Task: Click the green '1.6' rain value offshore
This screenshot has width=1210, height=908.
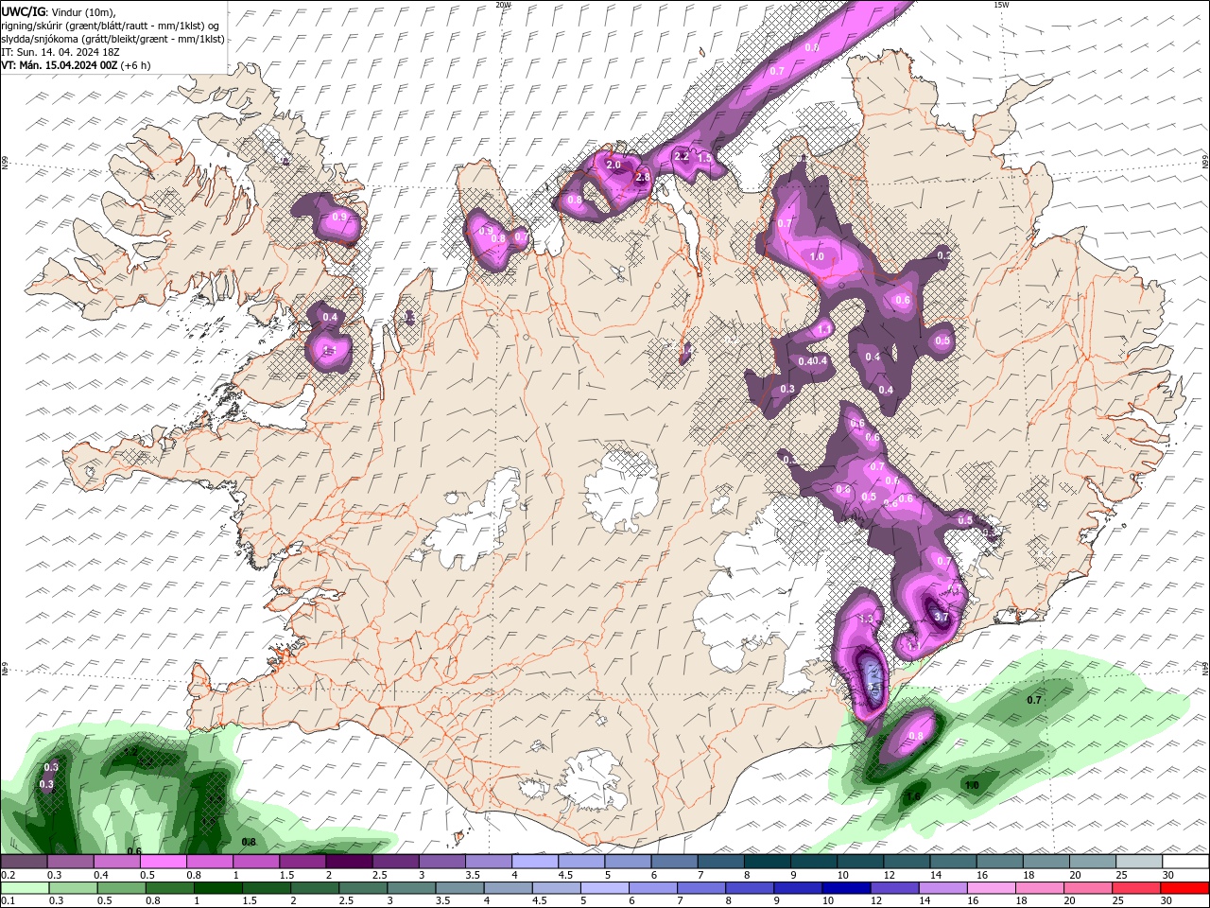Action: [913, 797]
